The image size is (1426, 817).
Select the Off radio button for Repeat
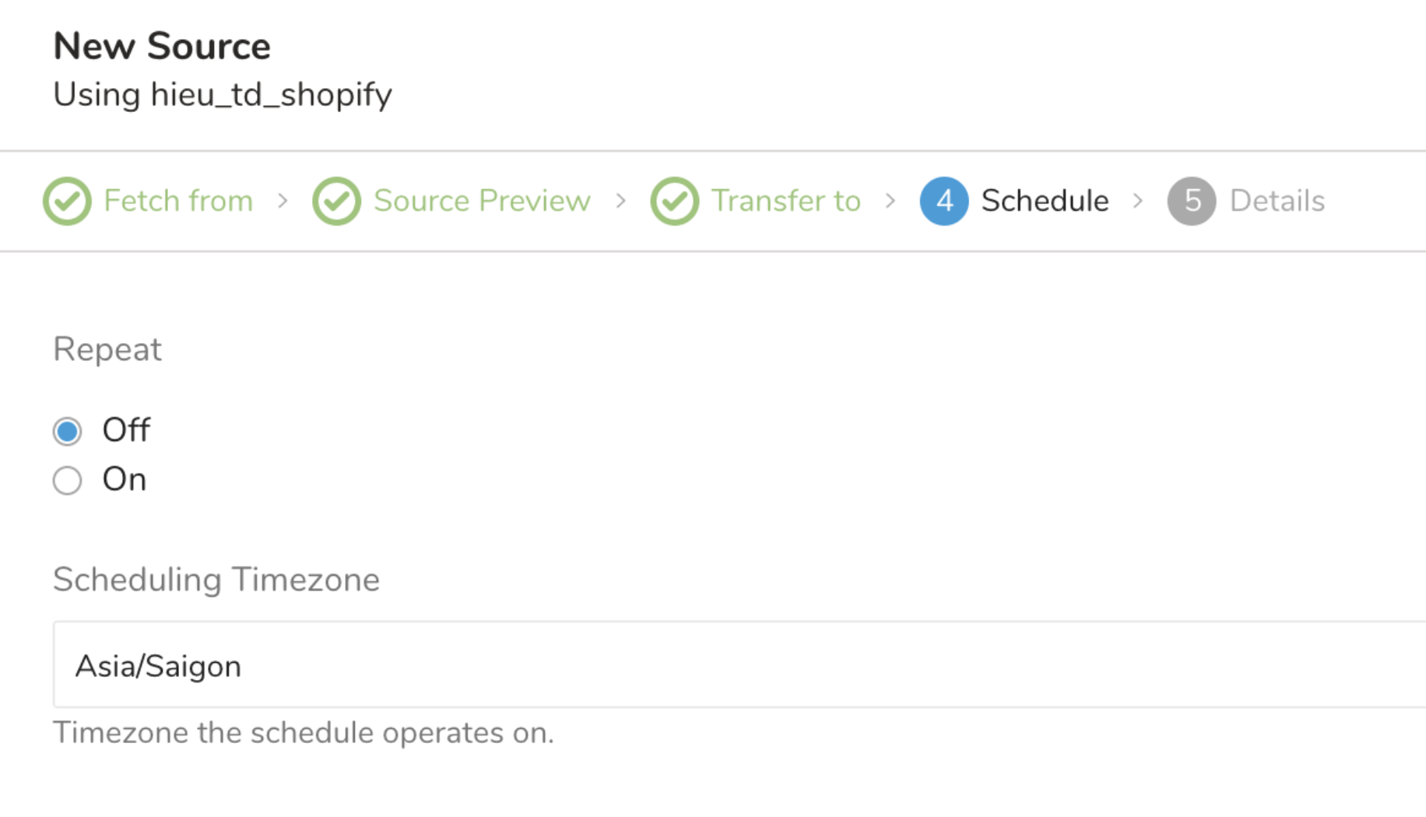click(67, 431)
